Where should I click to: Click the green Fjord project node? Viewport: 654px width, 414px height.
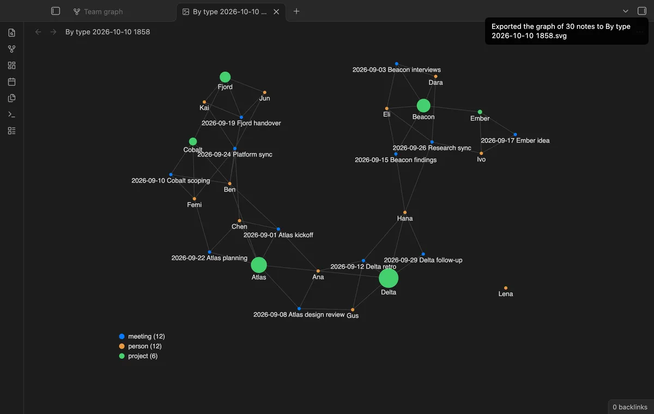(x=225, y=77)
